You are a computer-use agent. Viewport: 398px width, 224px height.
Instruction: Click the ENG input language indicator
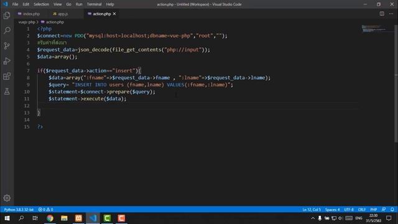[x=359, y=218]
